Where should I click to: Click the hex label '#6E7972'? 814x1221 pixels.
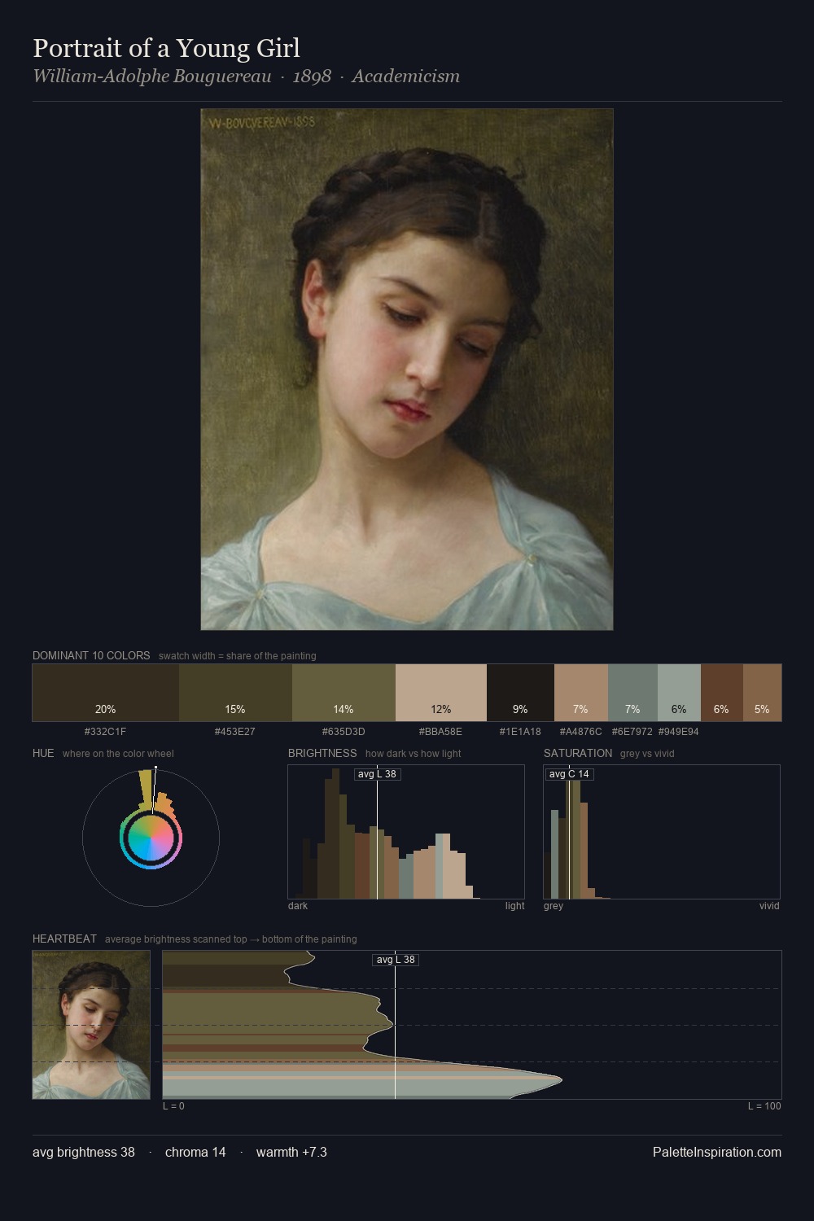coord(632,731)
